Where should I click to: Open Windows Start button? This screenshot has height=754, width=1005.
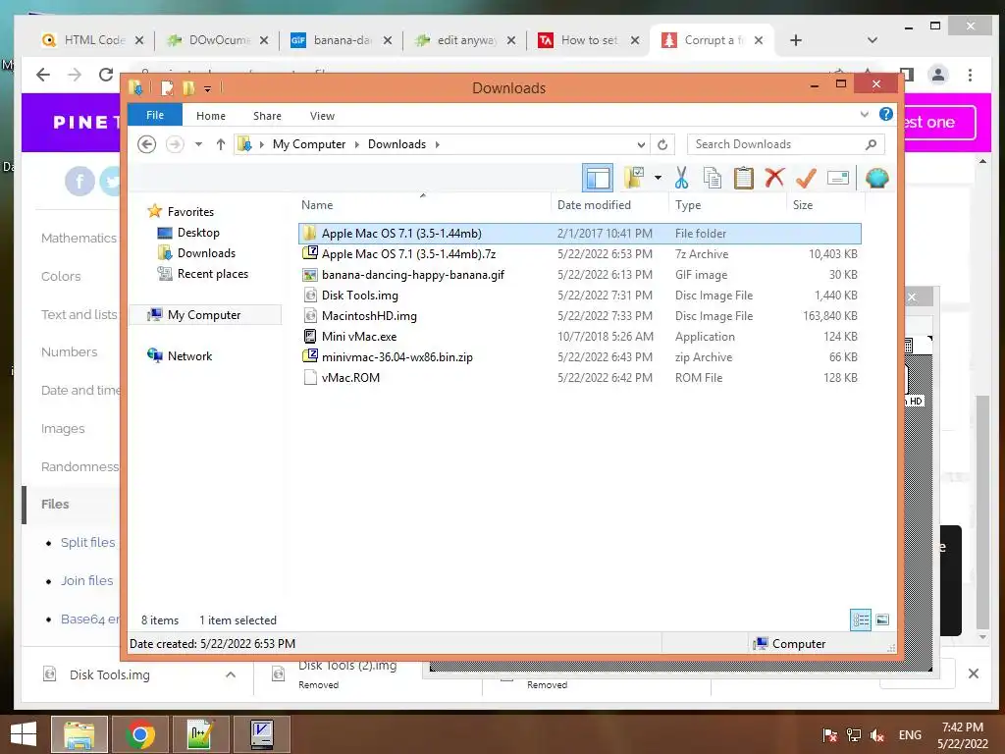pos(24,733)
